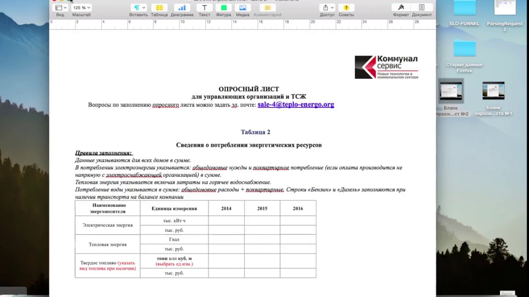This screenshot has width=529, height=297.
Task: Click the cell тонн или куб. м
Action: [174, 261]
